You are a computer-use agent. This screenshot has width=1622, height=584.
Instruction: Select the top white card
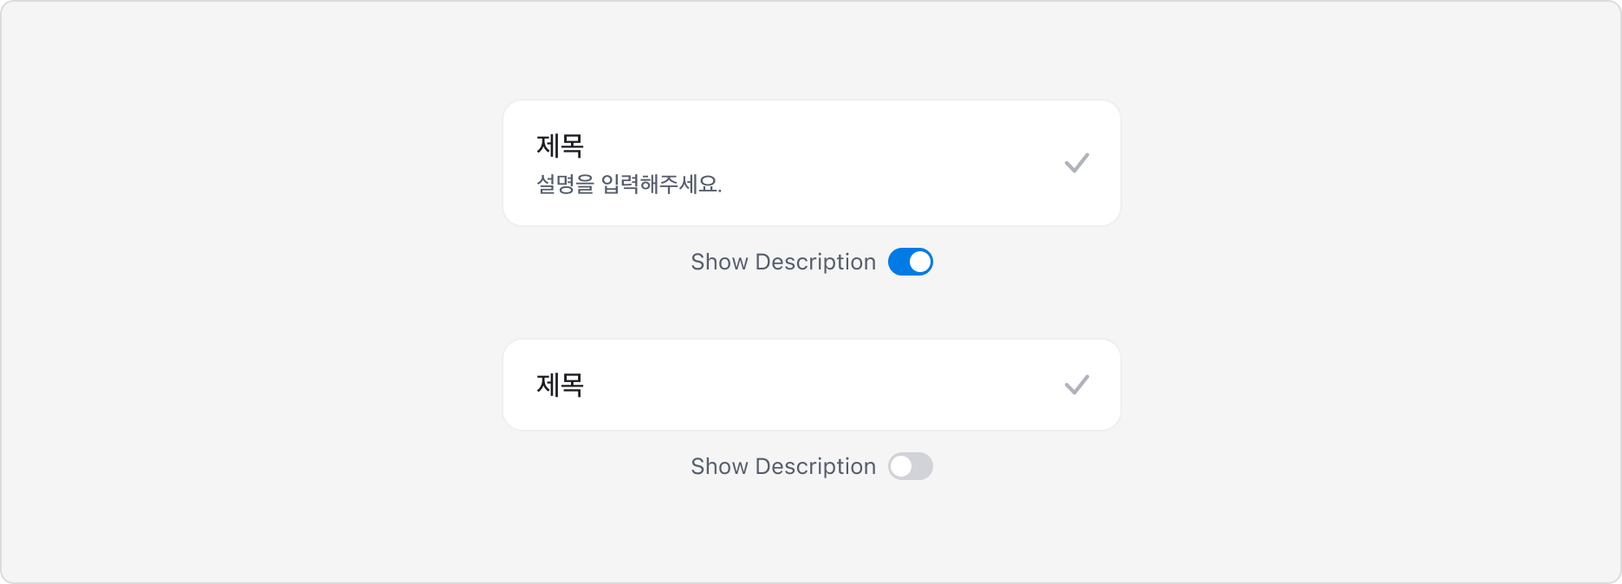click(x=811, y=162)
